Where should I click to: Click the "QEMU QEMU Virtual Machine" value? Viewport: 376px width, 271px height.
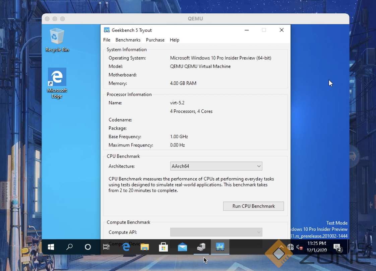[200, 66]
